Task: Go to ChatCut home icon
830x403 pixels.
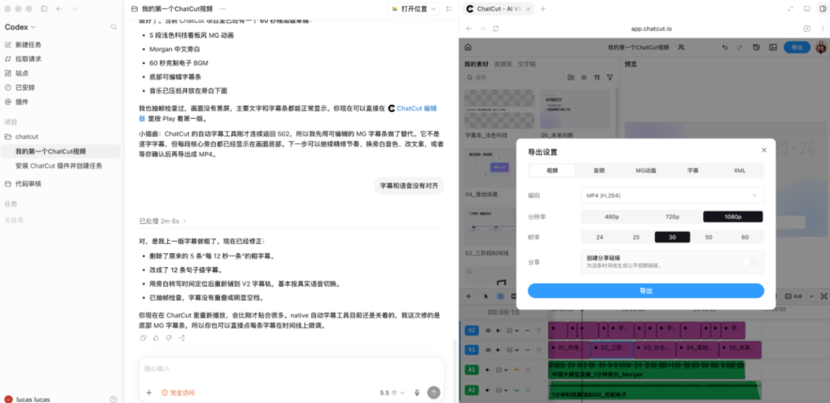Action: click(x=468, y=47)
